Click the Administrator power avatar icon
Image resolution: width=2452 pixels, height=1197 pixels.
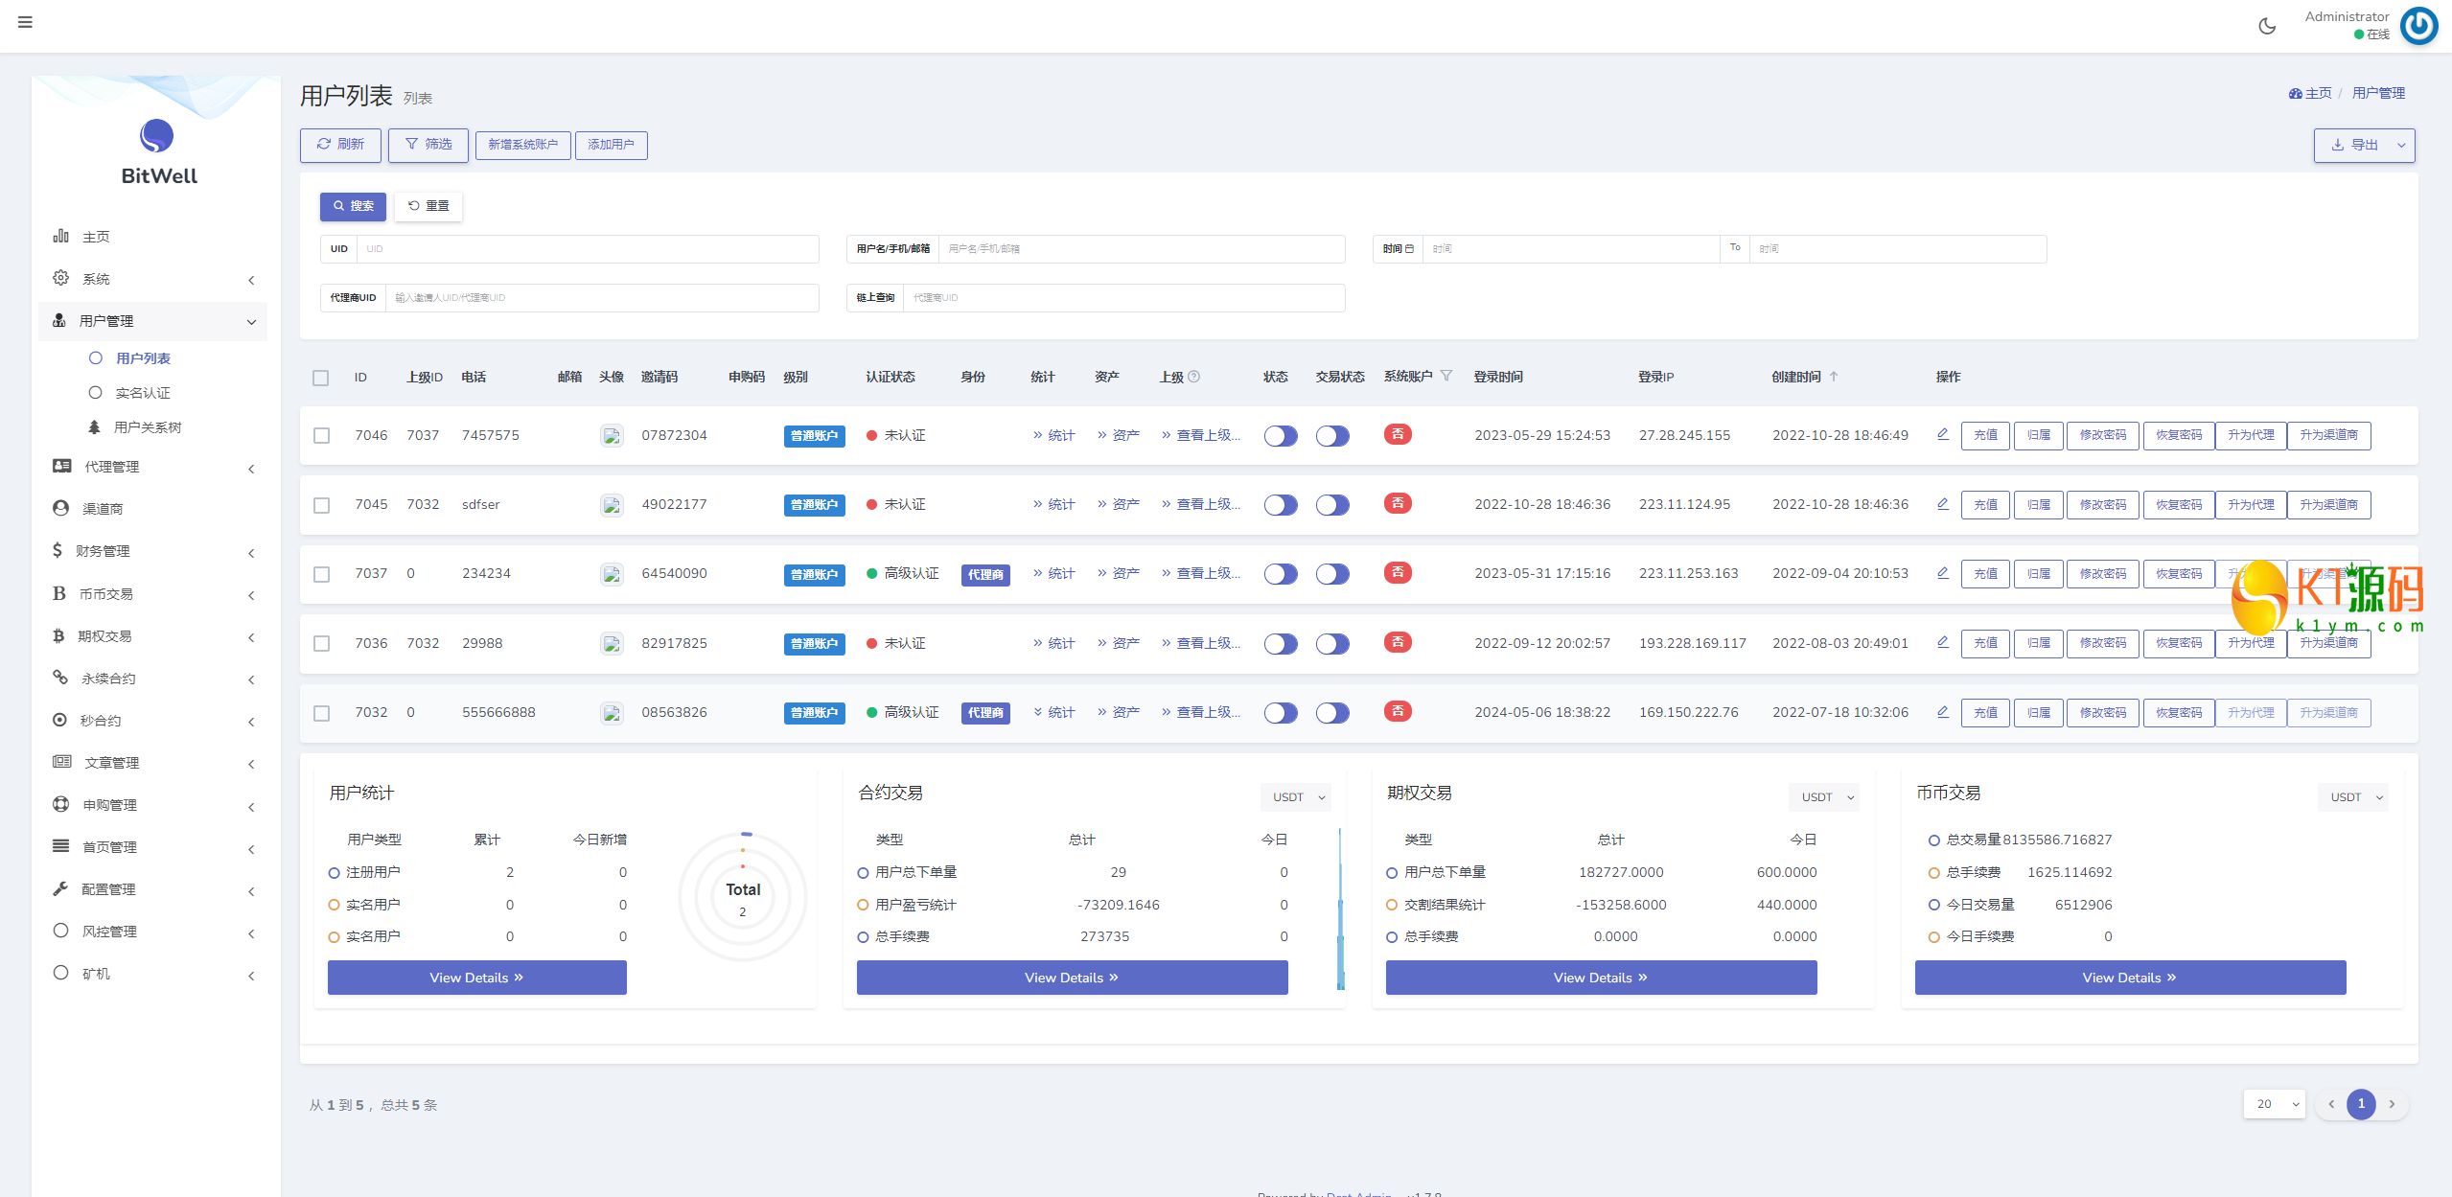[2418, 26]
